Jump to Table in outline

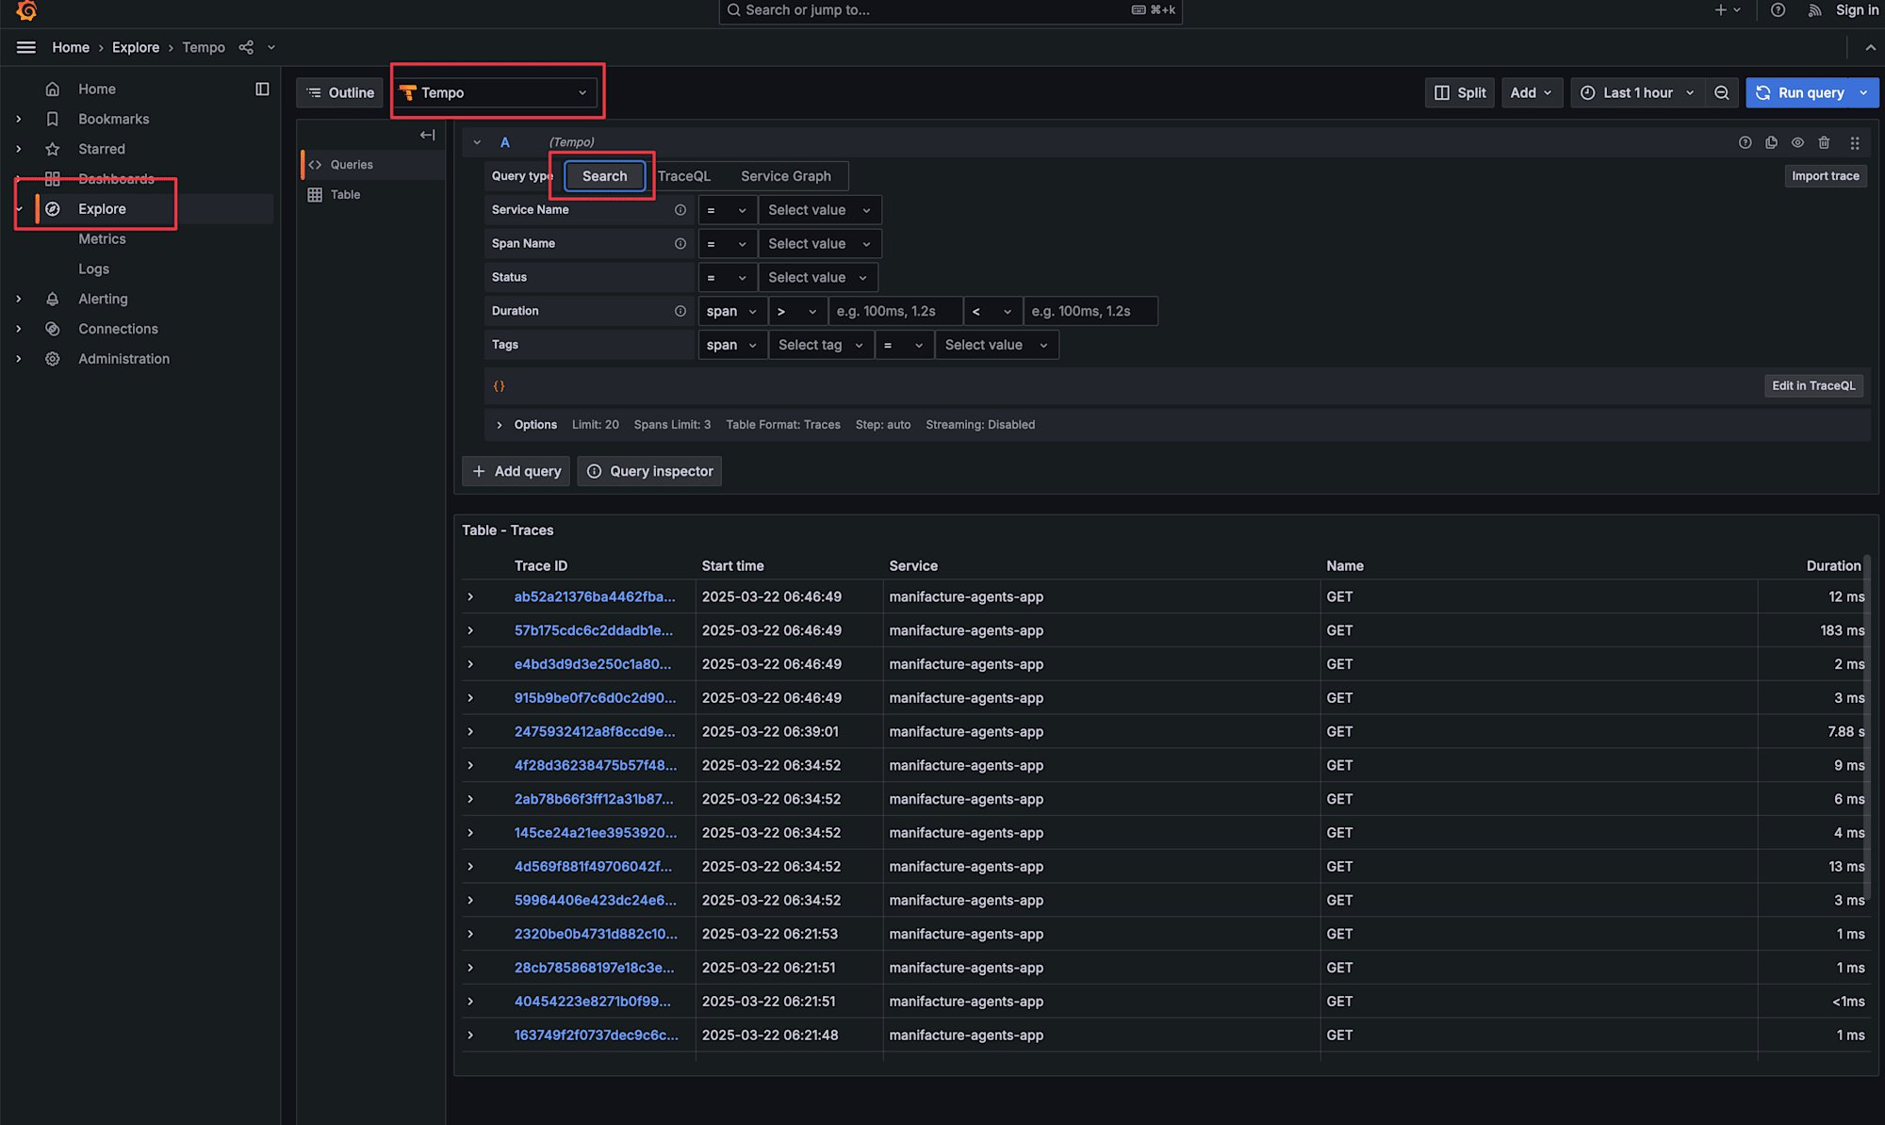(x=345, y=195)
